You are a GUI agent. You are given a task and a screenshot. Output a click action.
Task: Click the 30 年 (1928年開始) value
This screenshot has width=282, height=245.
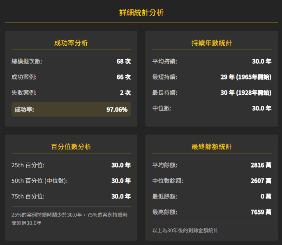point(246,93)
